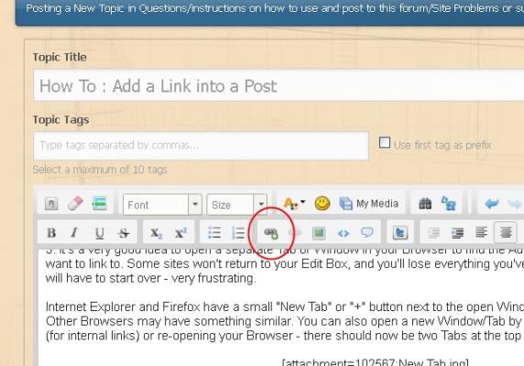This screenshot has width=524, height=366.
Task: Open My Media button
Action: pyautogui.click(x=369, y=203)
